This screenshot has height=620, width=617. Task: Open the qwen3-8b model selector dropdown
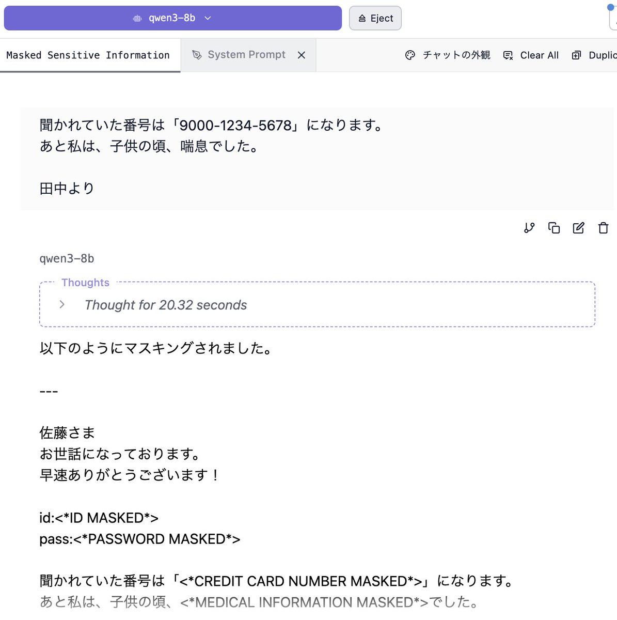coord(172,18)
